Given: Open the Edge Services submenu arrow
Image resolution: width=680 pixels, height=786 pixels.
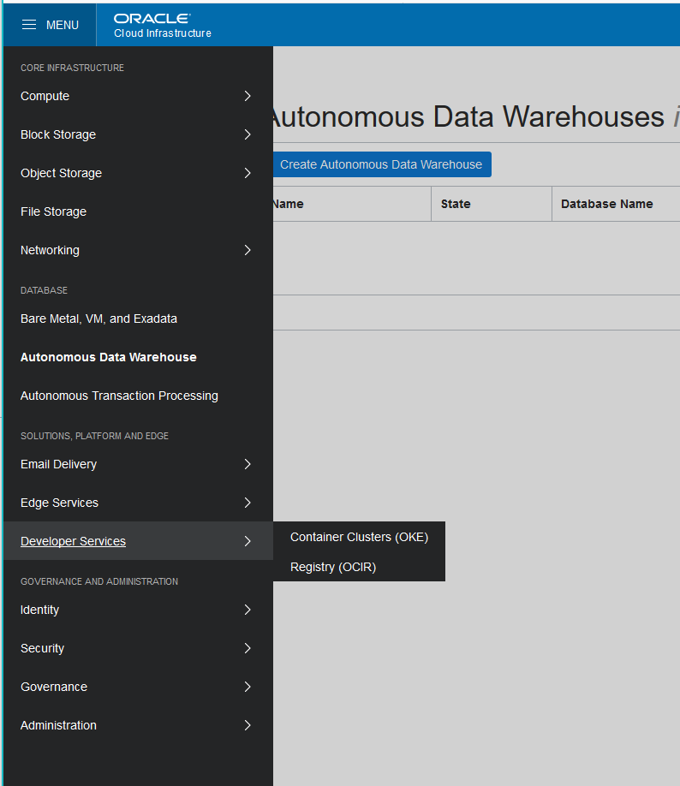Looking at the screenshot, I should [248, 503].
